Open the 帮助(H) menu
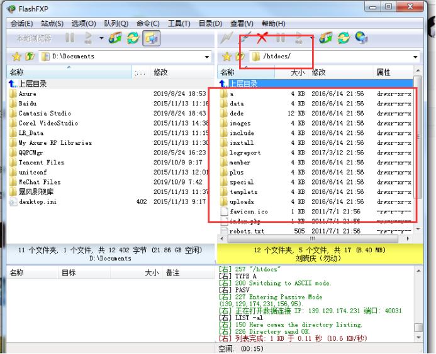This screenshot has width=436, height=354. [x=273, y=24]
